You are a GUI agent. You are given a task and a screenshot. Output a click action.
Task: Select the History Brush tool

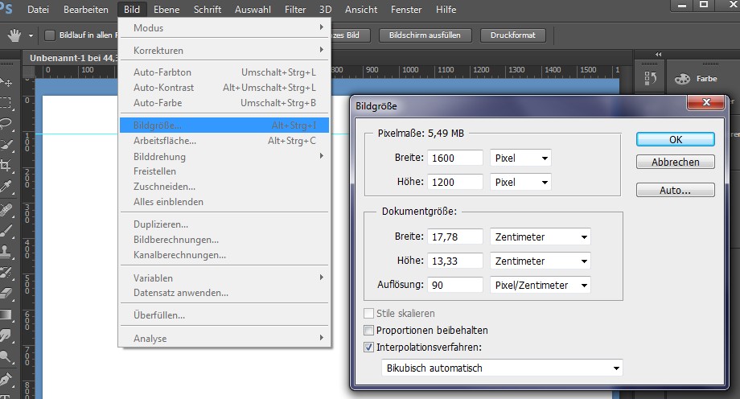point(6,273)
